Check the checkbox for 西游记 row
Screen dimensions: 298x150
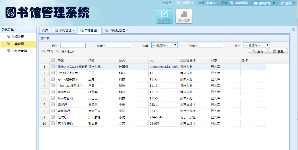tap(53, 104)
